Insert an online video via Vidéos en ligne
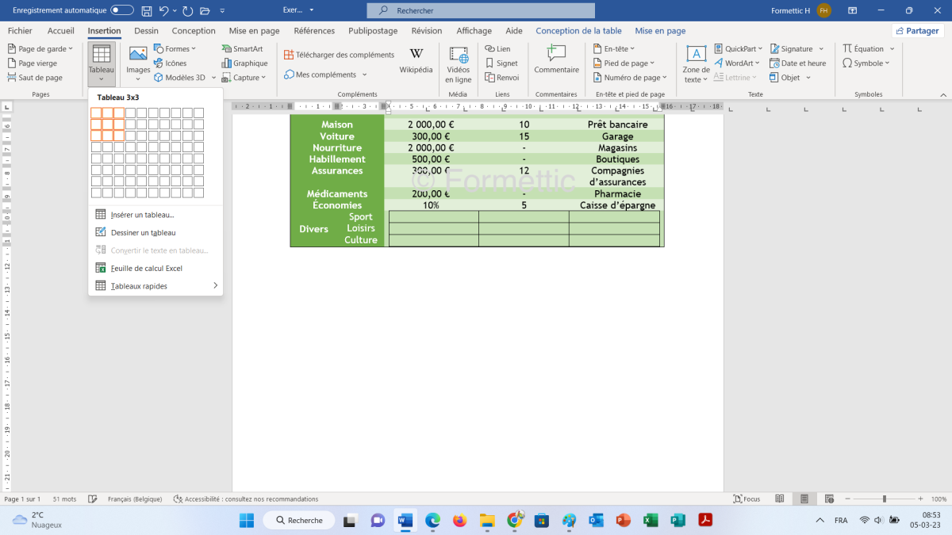The image size is (952, 535). tap(458, 63)
